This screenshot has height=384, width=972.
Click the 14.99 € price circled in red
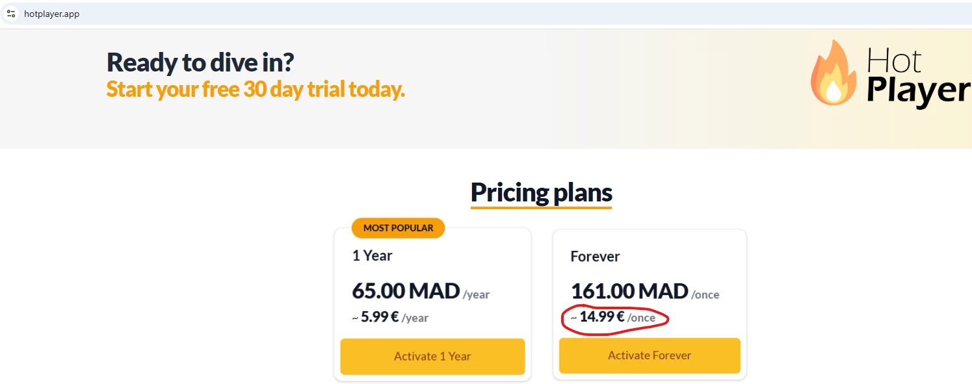pyautogui.click(x=601, y=317)
